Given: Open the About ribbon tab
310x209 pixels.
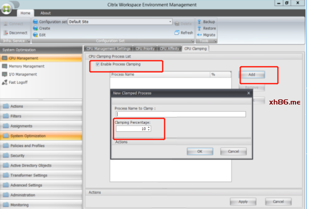Looking at the screenshot, I should pos(45,13).
